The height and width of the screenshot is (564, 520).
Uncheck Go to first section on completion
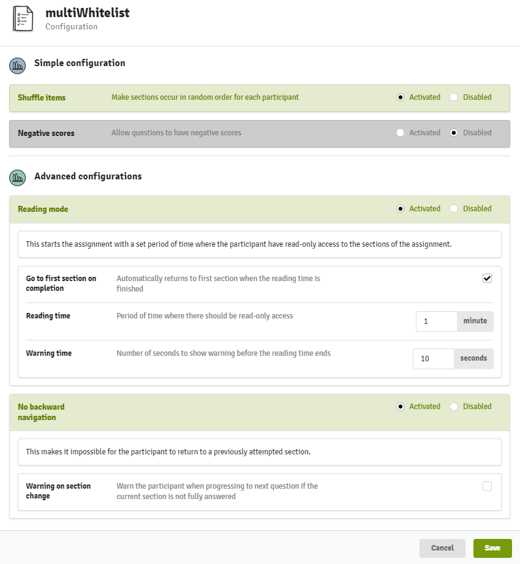pyautogui.click(x=488, y=279)
